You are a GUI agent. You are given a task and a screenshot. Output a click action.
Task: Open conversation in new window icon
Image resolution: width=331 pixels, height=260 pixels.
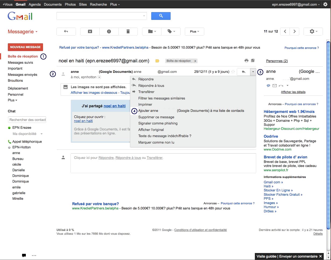[x=253, y=60]
